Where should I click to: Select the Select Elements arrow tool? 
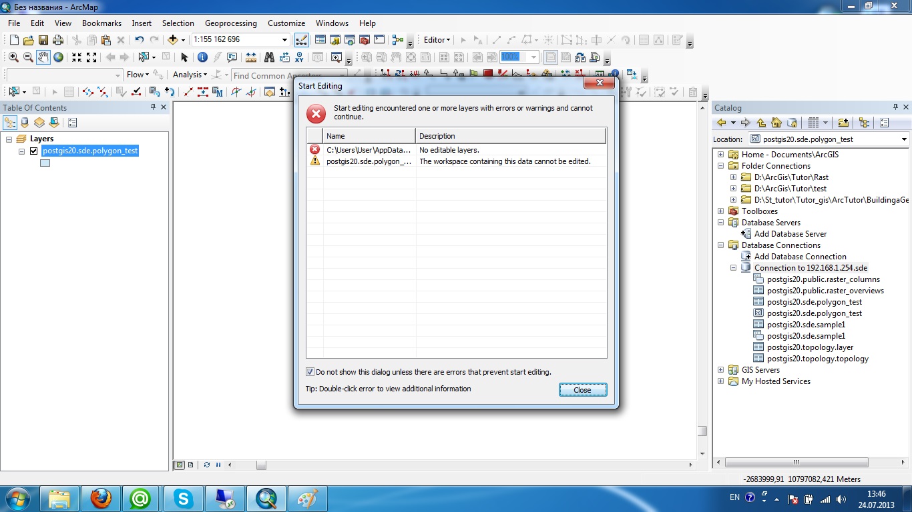point(185,57)
